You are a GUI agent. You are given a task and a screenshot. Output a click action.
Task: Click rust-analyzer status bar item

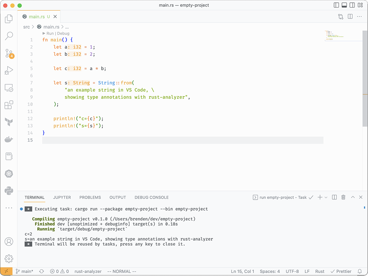[88, 271]
